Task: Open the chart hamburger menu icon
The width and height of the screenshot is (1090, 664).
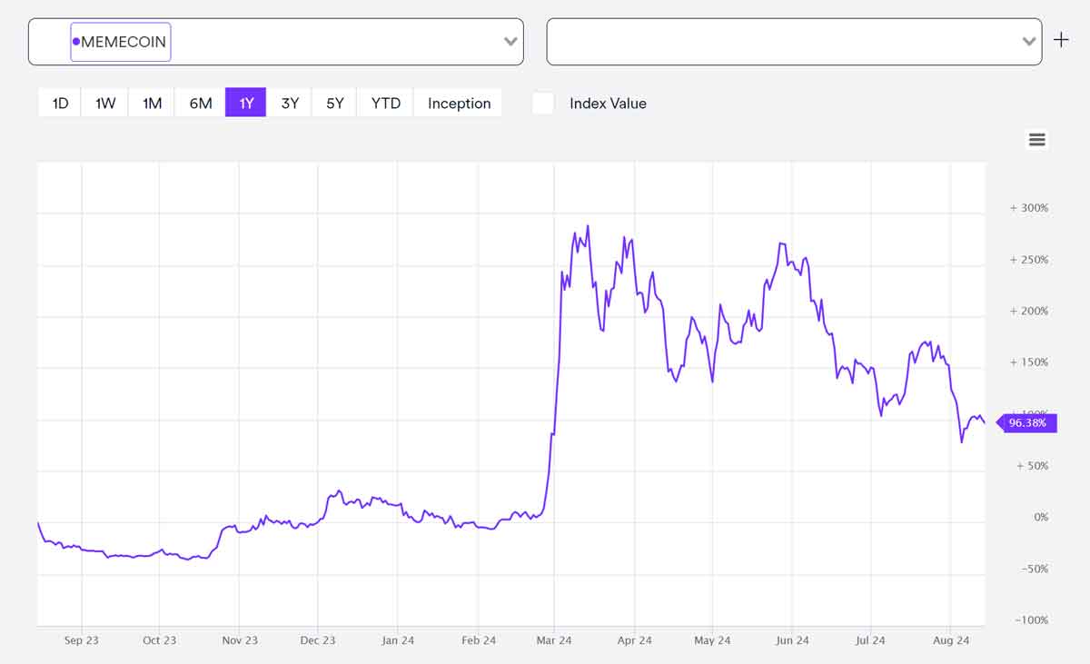Action: click(x=1036, y=140)
